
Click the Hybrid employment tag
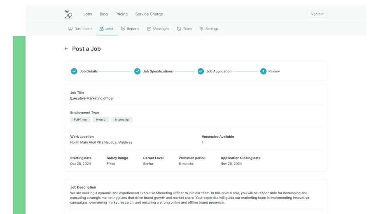point(101,119)
